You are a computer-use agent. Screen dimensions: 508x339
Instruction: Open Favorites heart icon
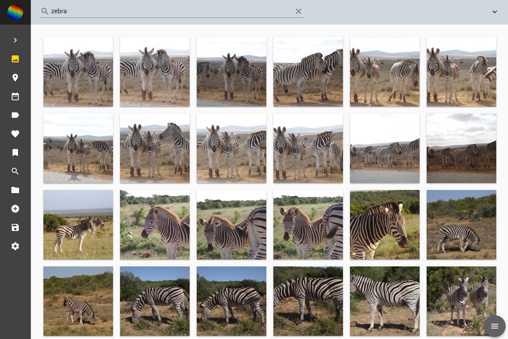(15, 134)
